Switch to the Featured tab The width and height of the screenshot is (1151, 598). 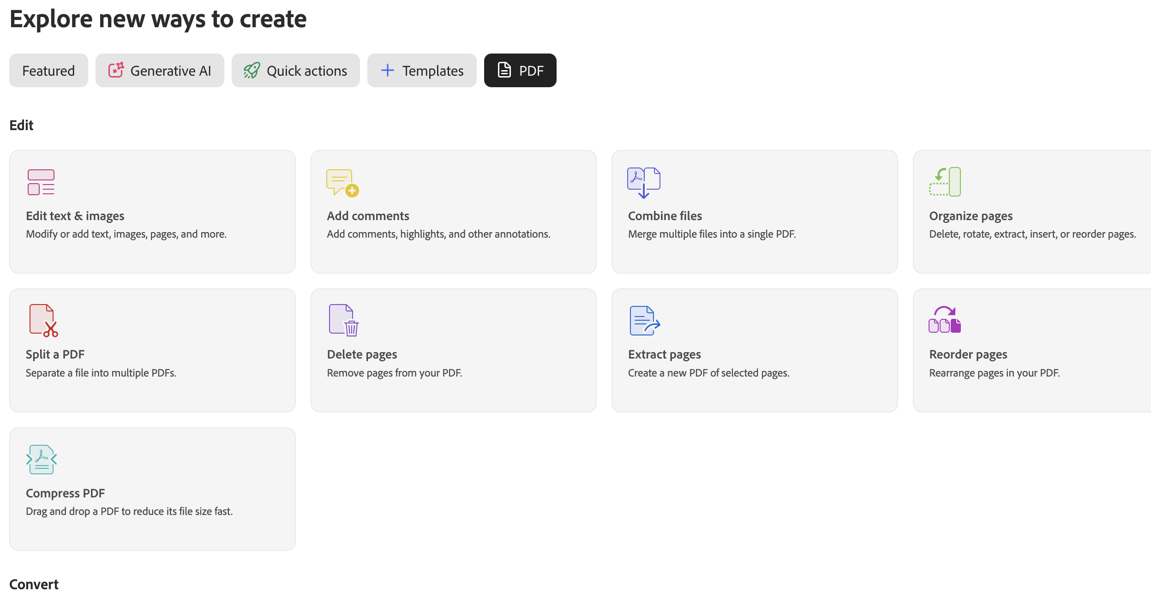[48, 71]
